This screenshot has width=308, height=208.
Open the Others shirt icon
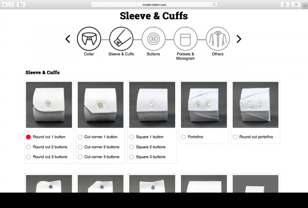tap(218, 39)
